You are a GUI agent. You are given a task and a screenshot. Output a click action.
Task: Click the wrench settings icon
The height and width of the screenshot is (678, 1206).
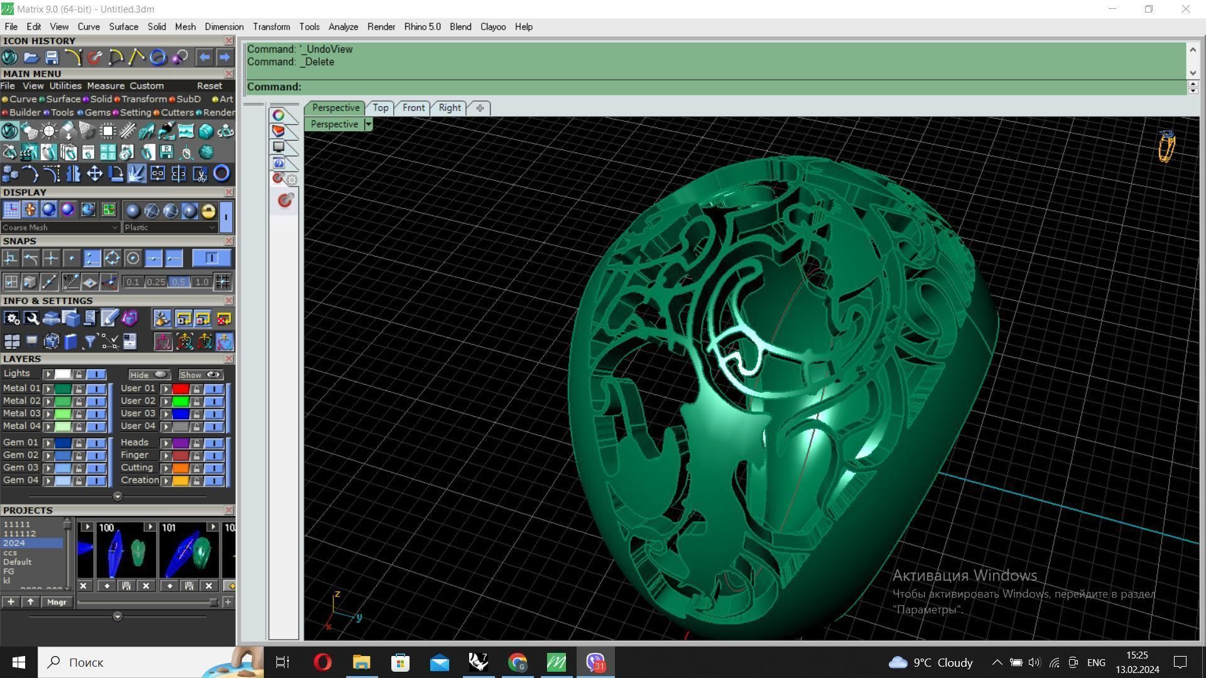[31, 319]
